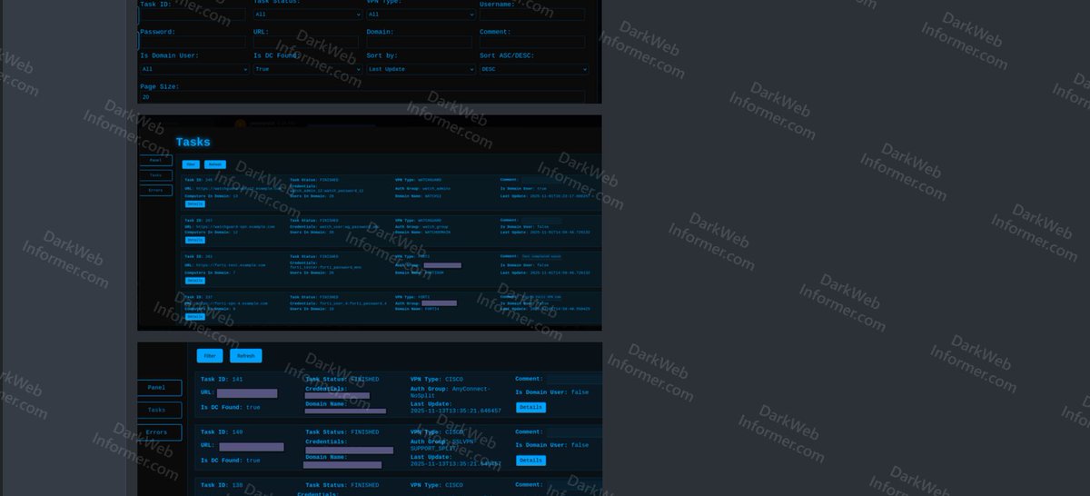Image resolution: width=1090 pixels, height=496 pixels.
Task: Open the Is DC Found dropdown set to True
Action: click(307, 69)
